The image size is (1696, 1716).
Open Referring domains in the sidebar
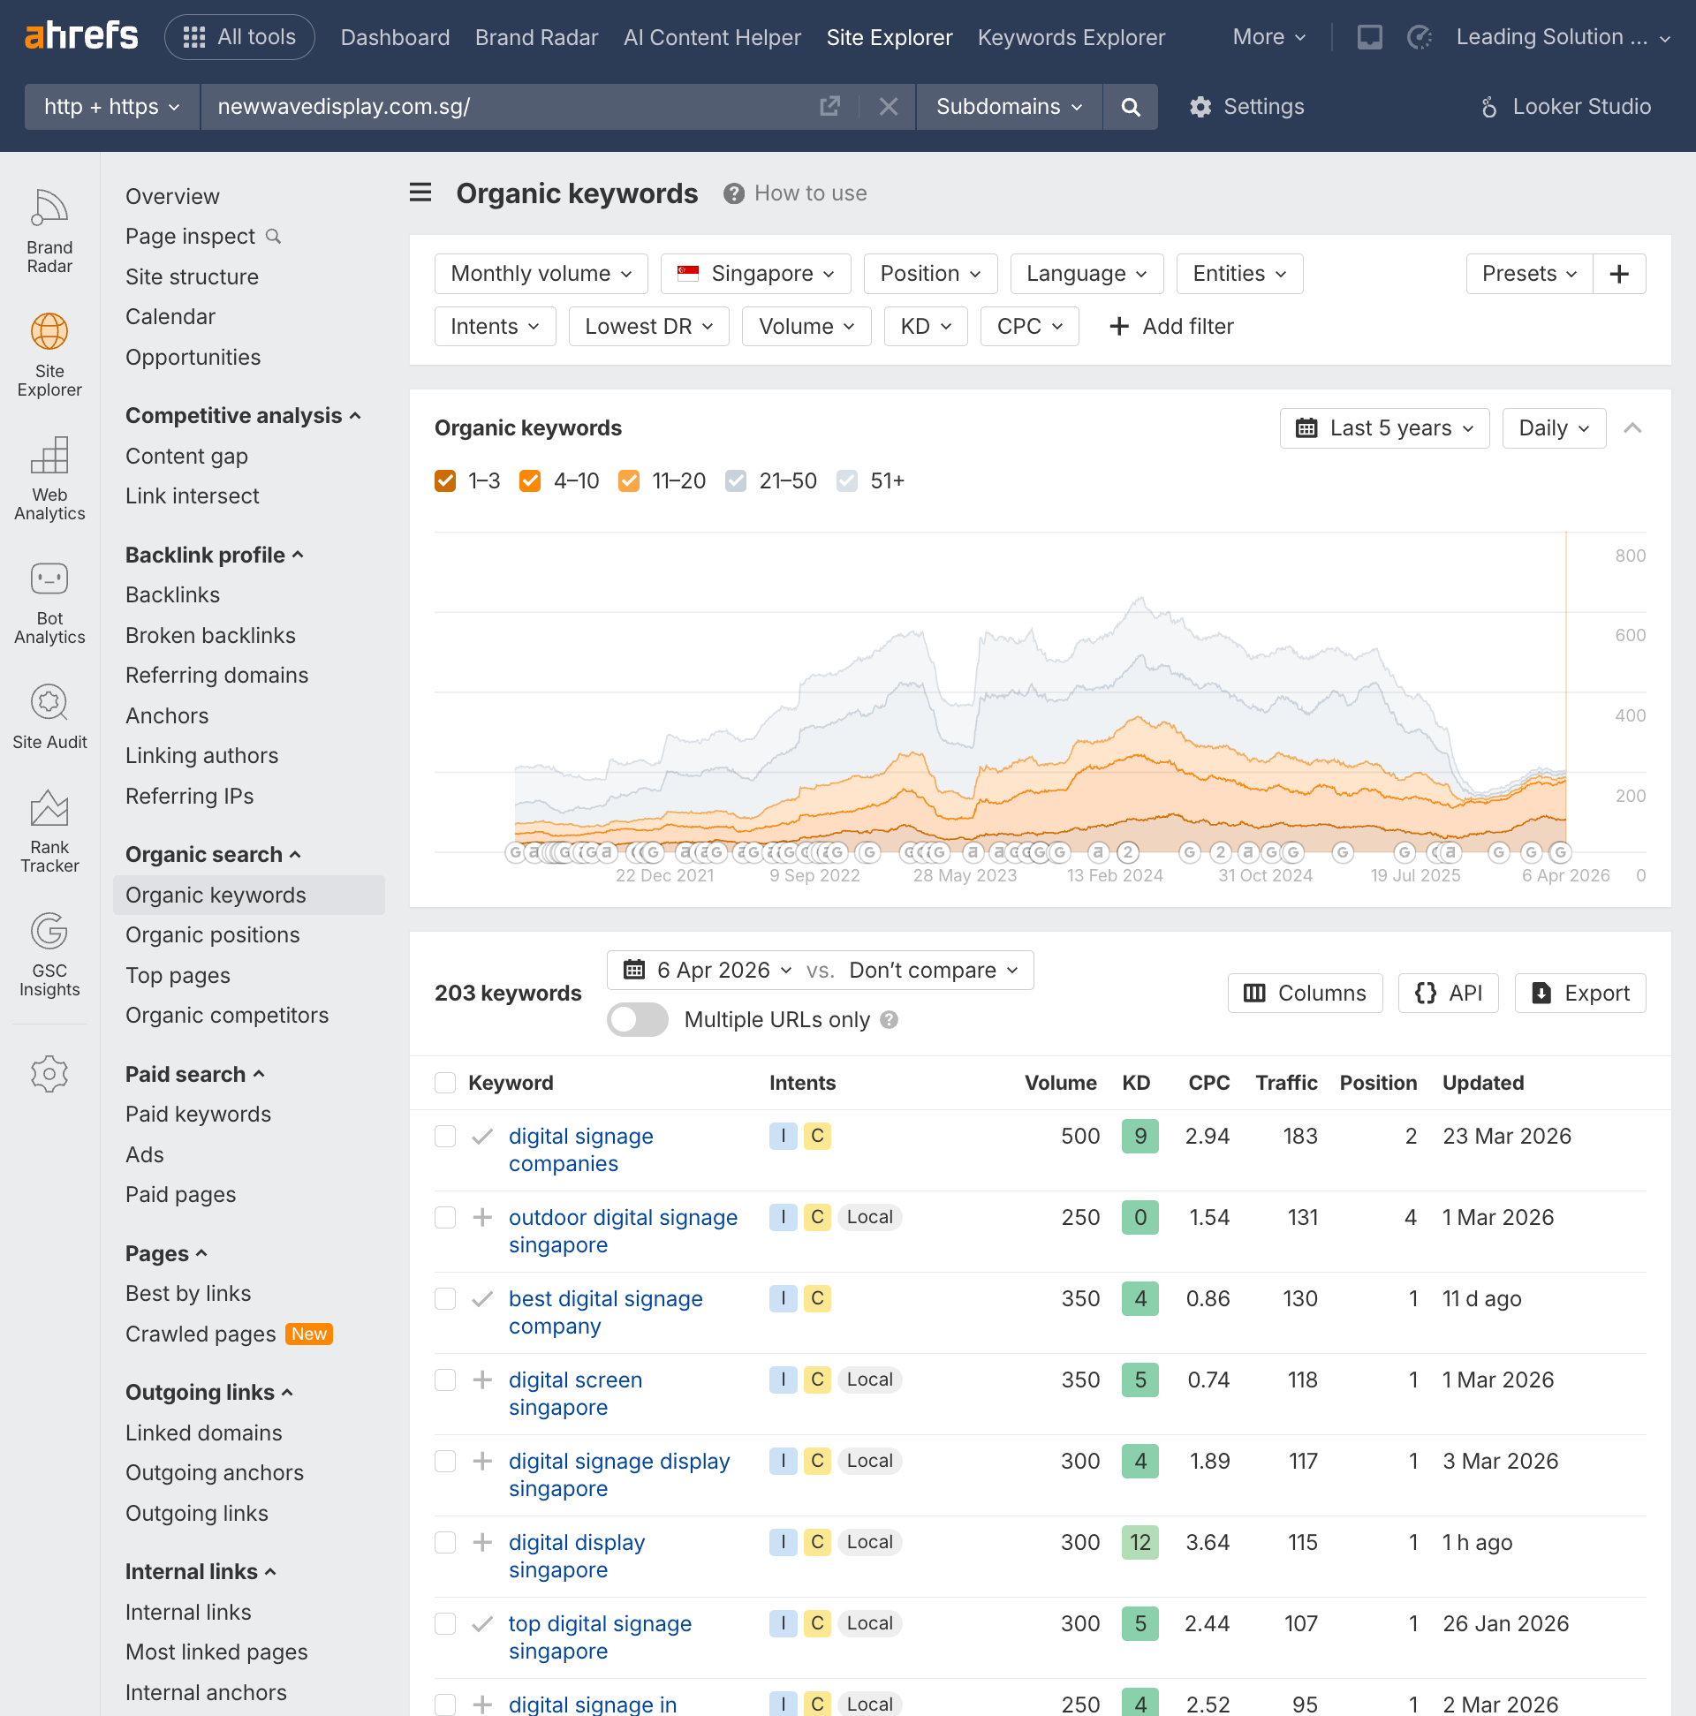point(216,675)
